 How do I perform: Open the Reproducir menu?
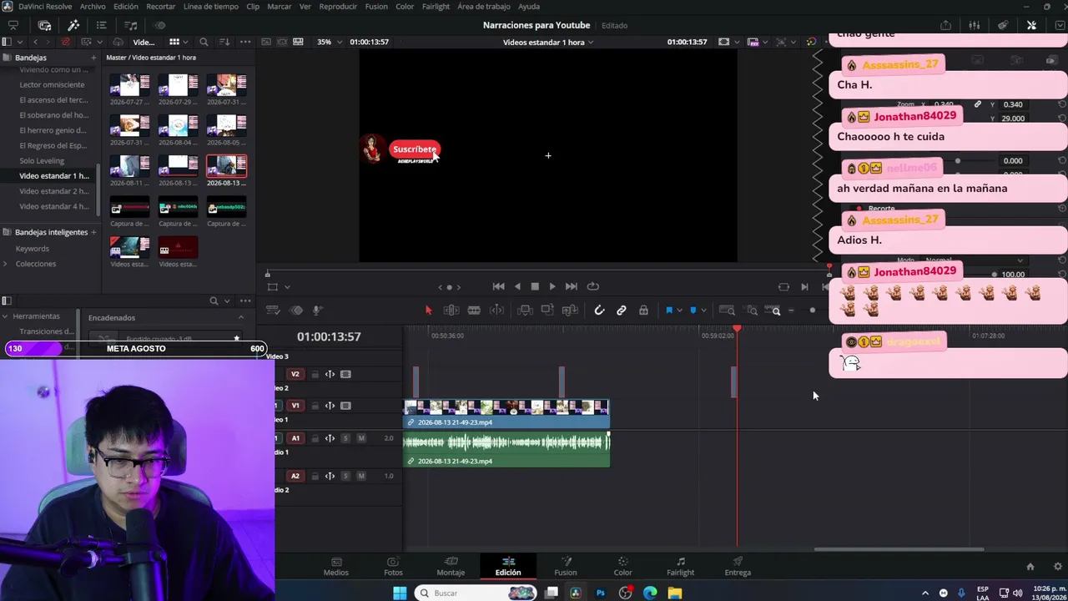coord(338,7)
